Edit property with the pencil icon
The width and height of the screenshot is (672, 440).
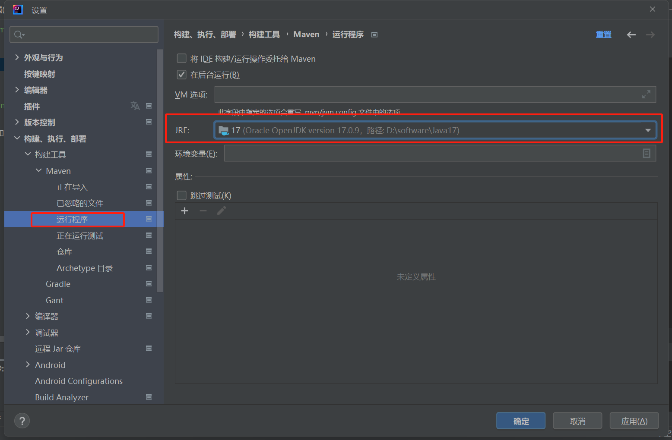tap(222, 211)
